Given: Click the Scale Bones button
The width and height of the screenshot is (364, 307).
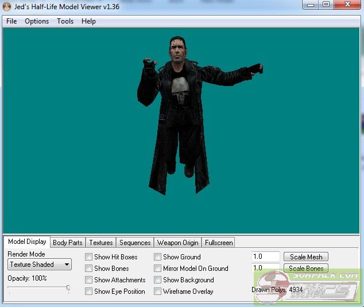Looking at the screenshot, I should [306, 268].
